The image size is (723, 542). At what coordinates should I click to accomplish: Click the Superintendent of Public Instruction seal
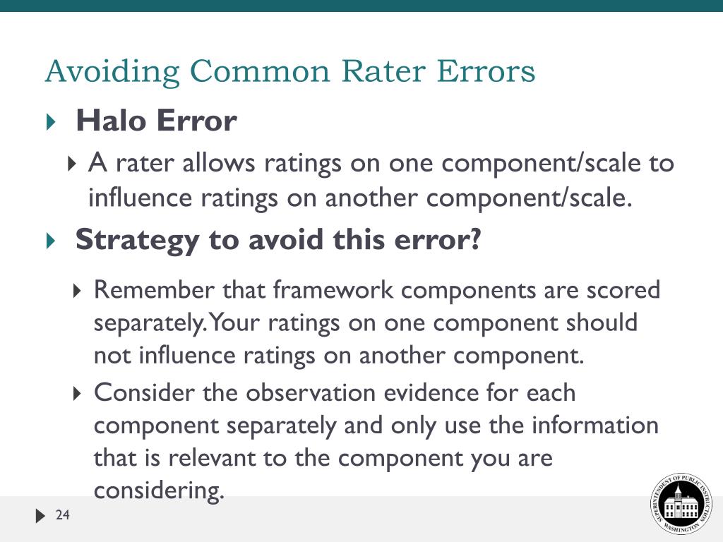681,504
